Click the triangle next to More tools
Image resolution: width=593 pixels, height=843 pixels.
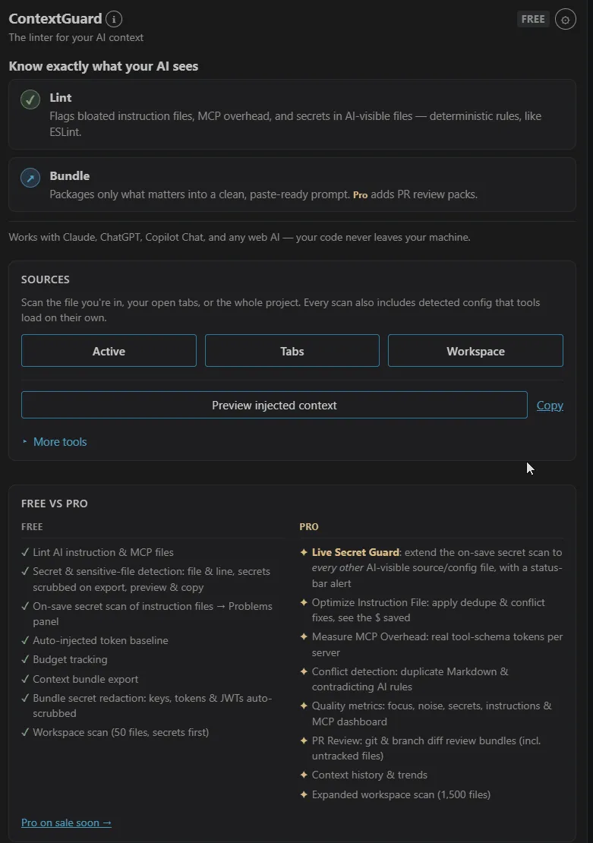pyautogui.click(x=25, y=442)
